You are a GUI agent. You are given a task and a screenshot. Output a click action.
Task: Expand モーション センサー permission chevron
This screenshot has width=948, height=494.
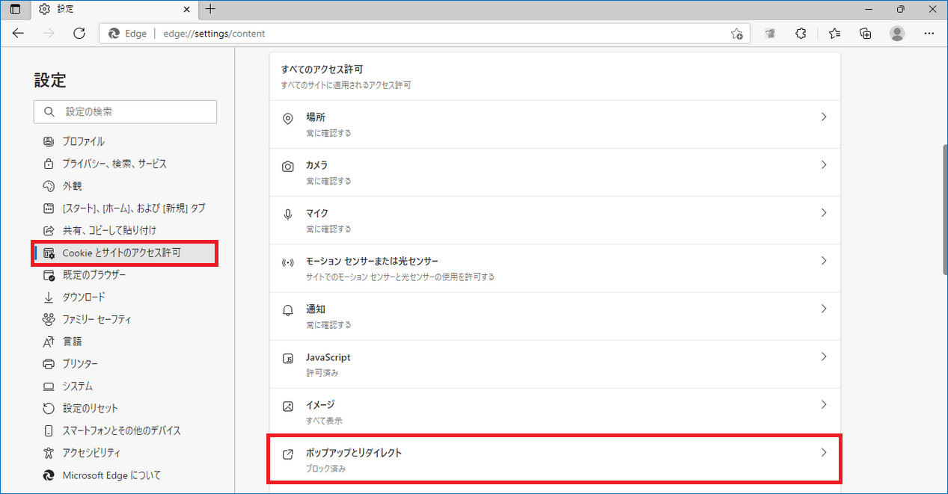coord(824,261)
